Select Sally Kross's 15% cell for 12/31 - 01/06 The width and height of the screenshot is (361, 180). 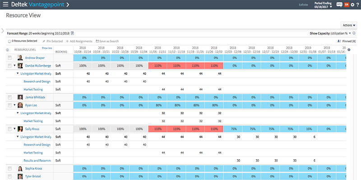pos(308,129)
